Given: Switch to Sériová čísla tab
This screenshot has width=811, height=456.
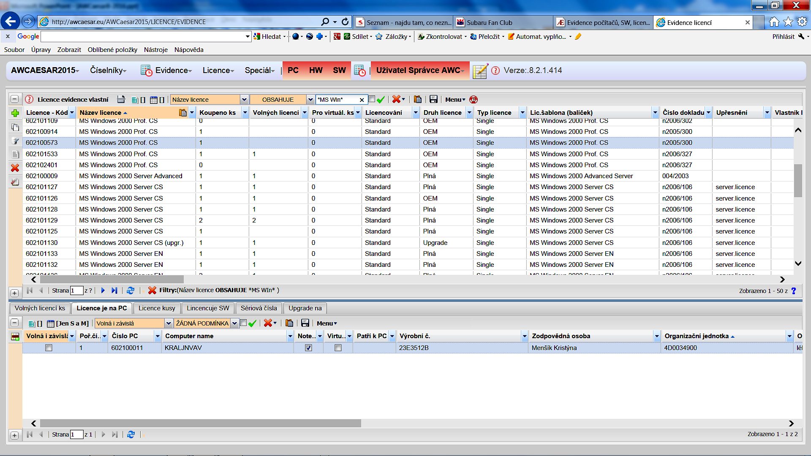Looking at the screenshot, I should [x=259, y=308].
